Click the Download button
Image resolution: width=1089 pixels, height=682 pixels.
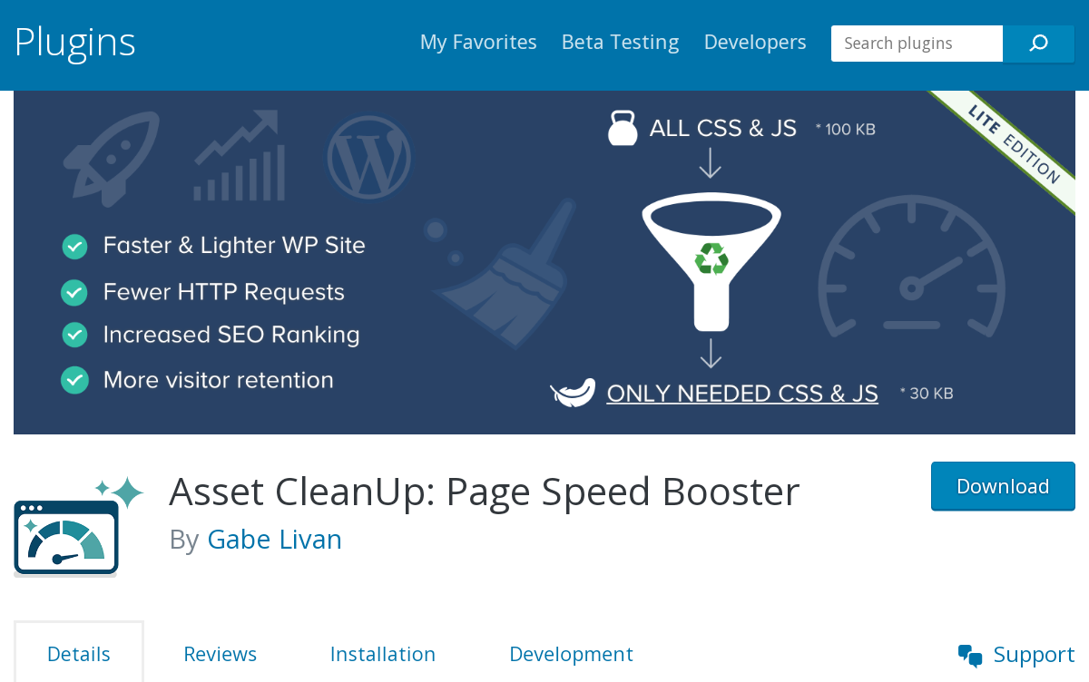1003,486
